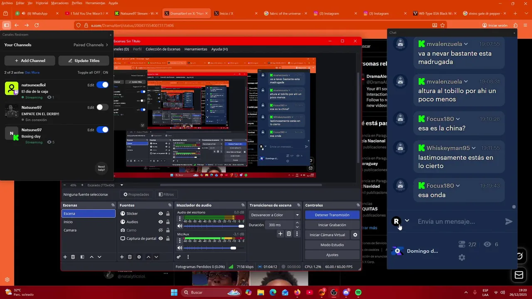This screenshot has width=532, height=299.
Task: Send chat message arrow icon
Action: (509, 222)
